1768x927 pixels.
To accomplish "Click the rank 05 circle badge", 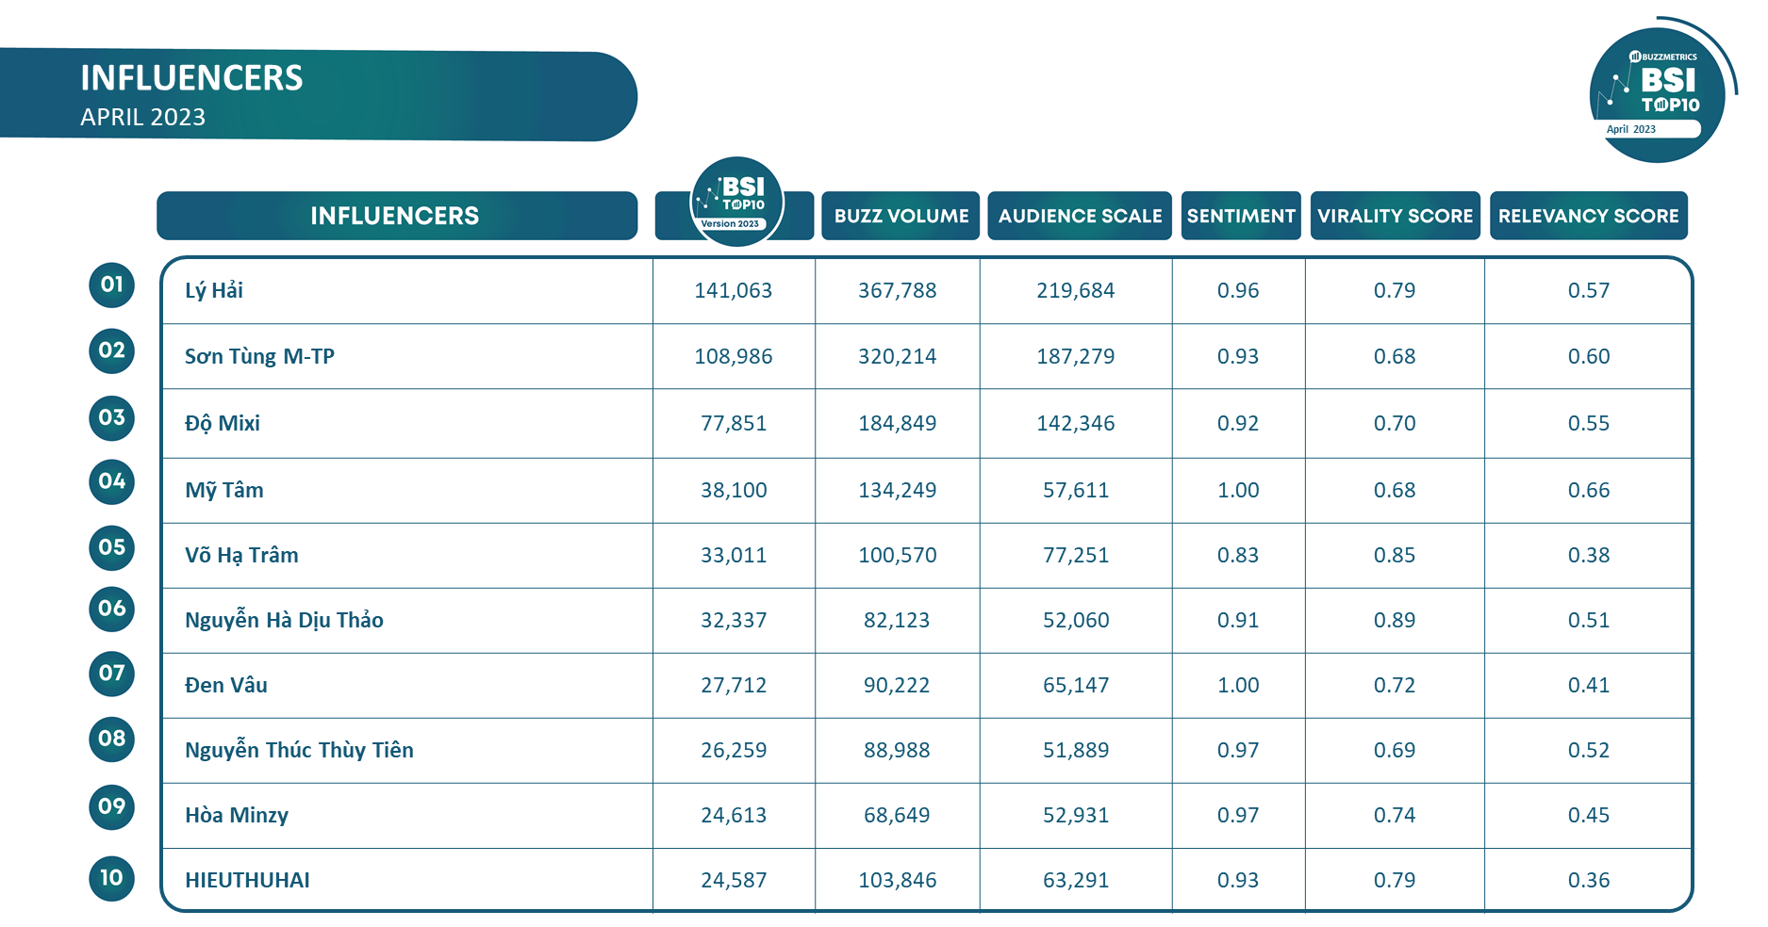I will 112,547.
